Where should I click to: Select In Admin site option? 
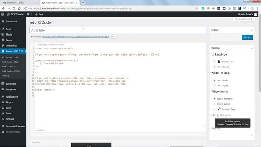214,104
